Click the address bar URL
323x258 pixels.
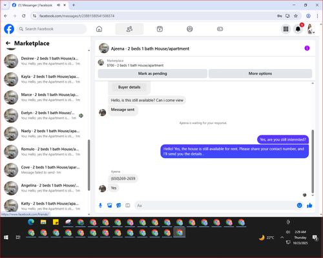tap(77, 16)
